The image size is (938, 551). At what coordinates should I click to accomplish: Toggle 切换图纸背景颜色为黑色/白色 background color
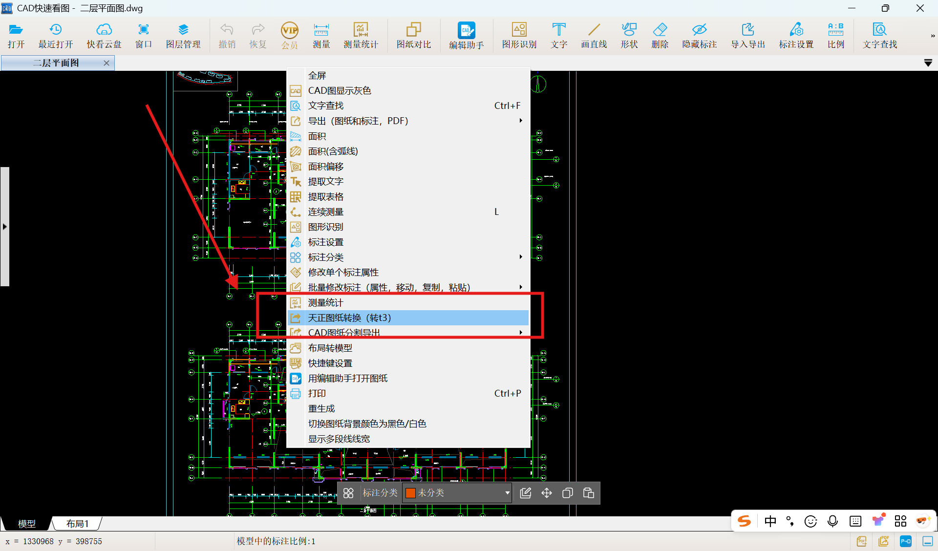[367, 424]
